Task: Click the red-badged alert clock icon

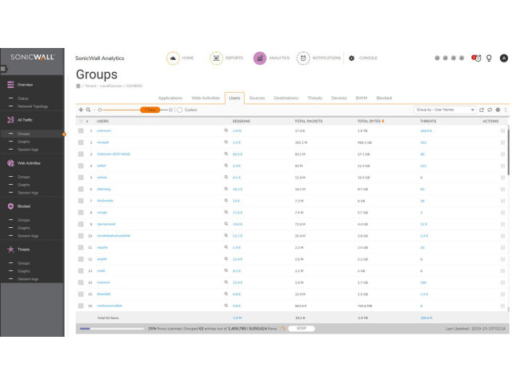Action: tap(477, 58)
